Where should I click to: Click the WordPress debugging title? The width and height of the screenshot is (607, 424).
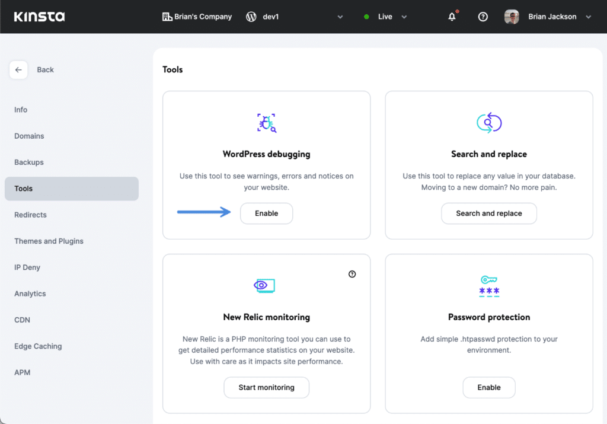(266, 154)
